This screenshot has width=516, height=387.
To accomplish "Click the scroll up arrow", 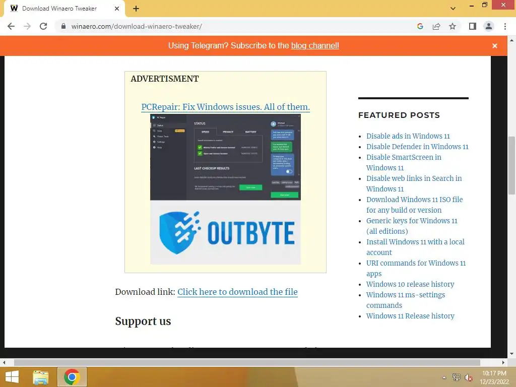I will coord(511,40).
